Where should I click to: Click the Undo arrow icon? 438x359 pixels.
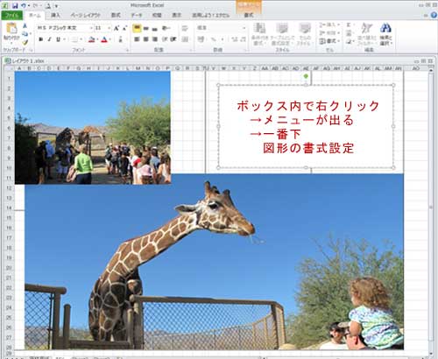pos(24,5)
